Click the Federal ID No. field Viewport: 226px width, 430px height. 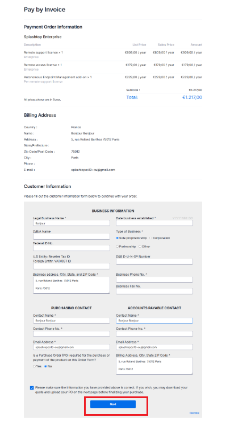[x=72, y=248]
